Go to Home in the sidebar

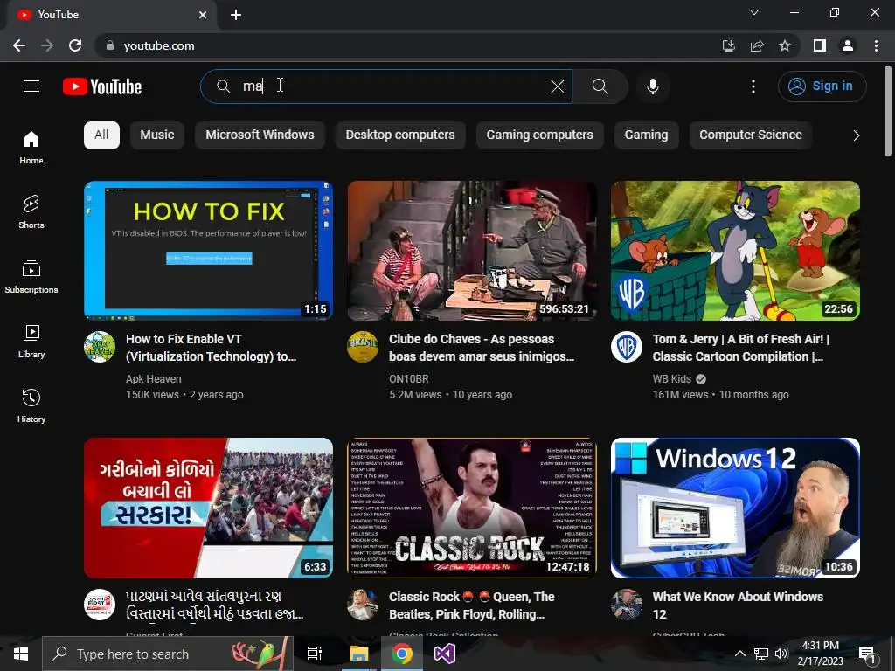31,147
